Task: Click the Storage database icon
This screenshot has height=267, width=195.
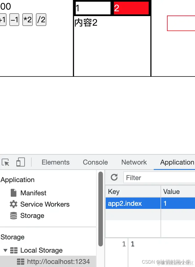Action: [x=13, y=216]
